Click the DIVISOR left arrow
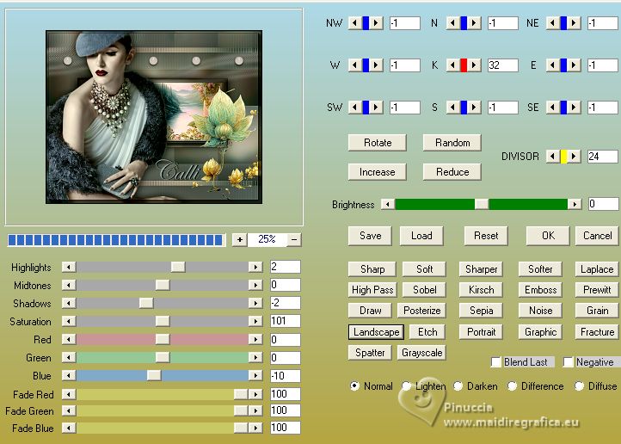This screenshot has height=444, width=621. tap(552, 156)
